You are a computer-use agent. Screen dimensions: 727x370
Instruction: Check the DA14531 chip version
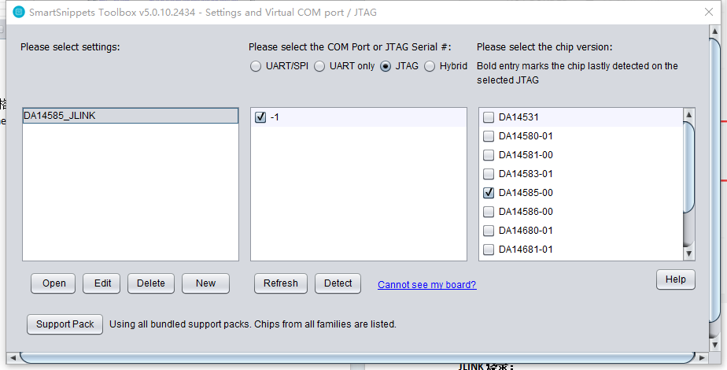coord(489,117)
